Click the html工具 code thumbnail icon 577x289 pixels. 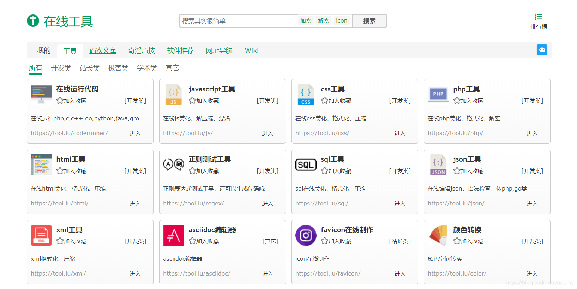click(x=41, y=164)
